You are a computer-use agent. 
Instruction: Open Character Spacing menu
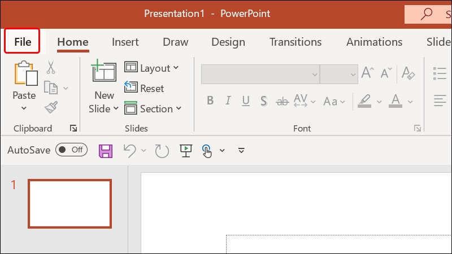pos(305,101)
